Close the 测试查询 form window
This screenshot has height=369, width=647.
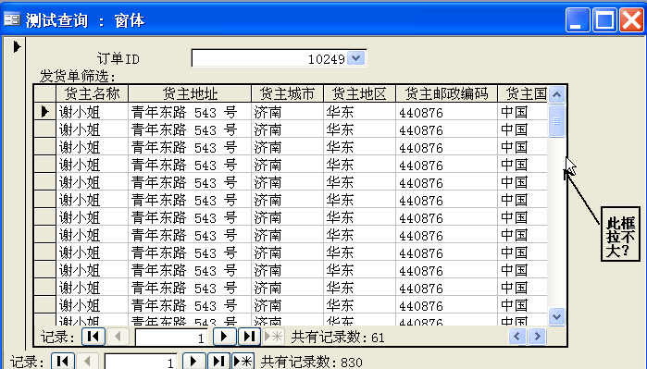tap(631, 19)
